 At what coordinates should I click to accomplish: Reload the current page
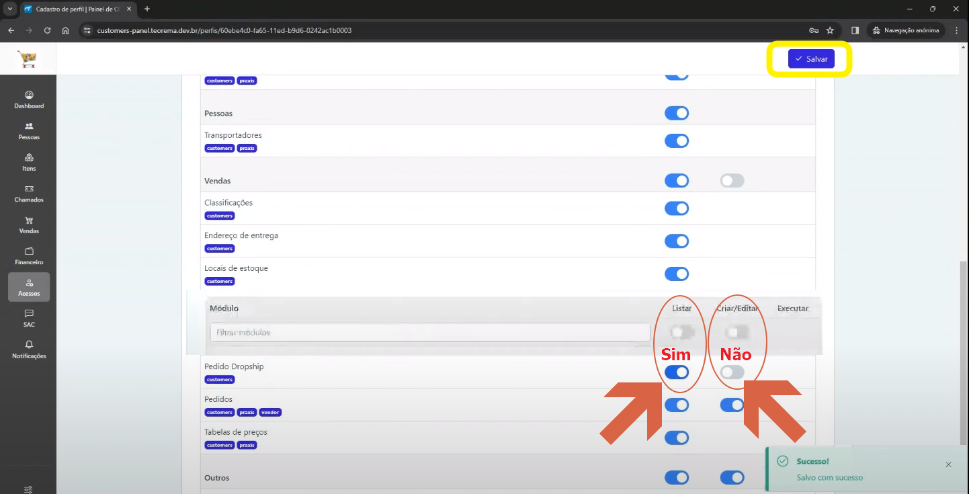click(47, 30)
